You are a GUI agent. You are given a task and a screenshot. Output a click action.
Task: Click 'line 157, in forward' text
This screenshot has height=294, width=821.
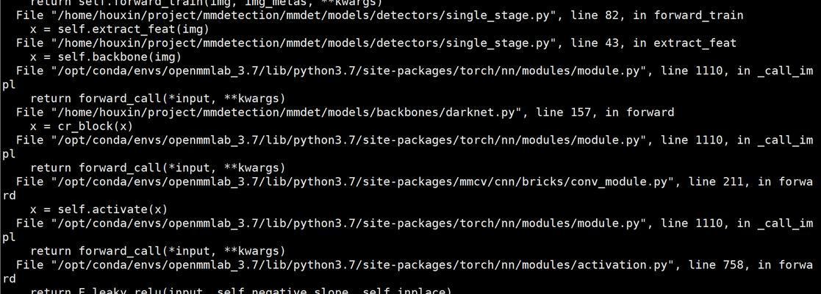(606, 112)
